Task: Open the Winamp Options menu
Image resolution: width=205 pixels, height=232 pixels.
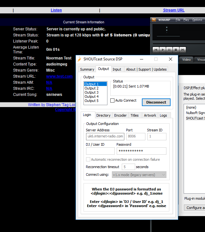Action: click(x=197, y=20)
